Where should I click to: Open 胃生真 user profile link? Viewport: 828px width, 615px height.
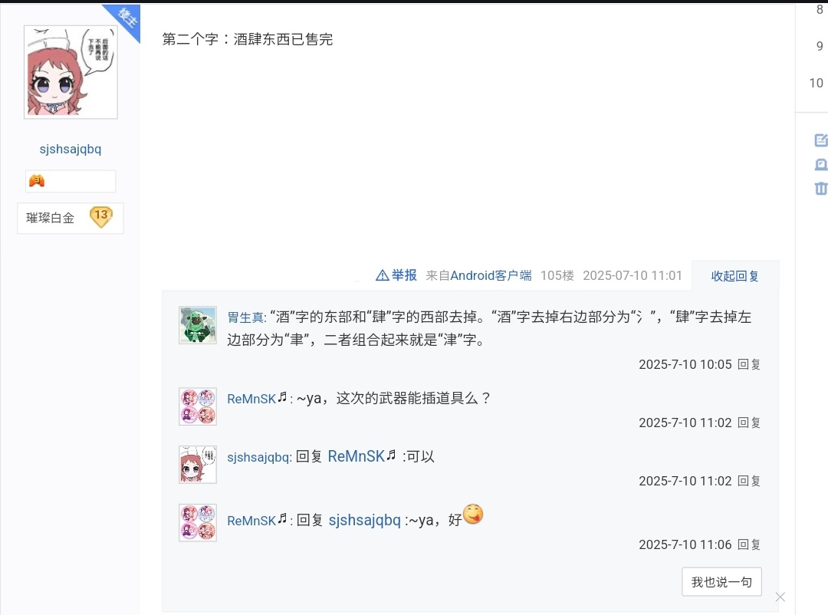click(245, 317)
